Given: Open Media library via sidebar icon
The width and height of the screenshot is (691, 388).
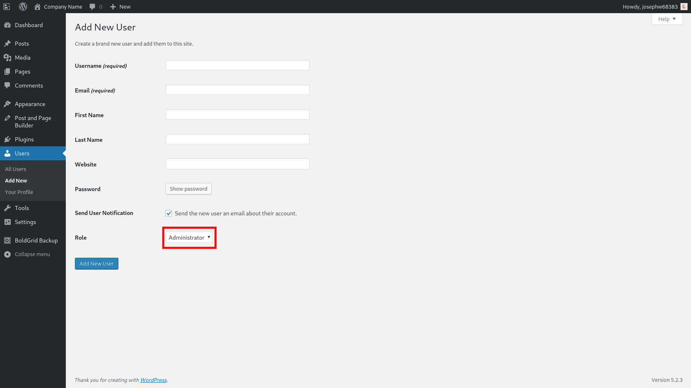Looking at the screenshot, I should tap(8, 58).
